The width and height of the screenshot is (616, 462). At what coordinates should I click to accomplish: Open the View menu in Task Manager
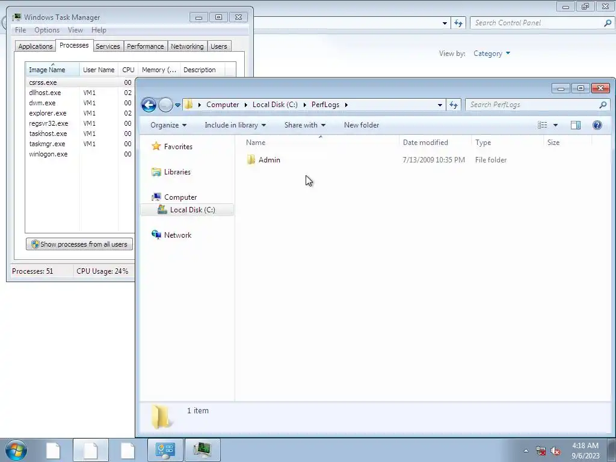click(75, 30)
